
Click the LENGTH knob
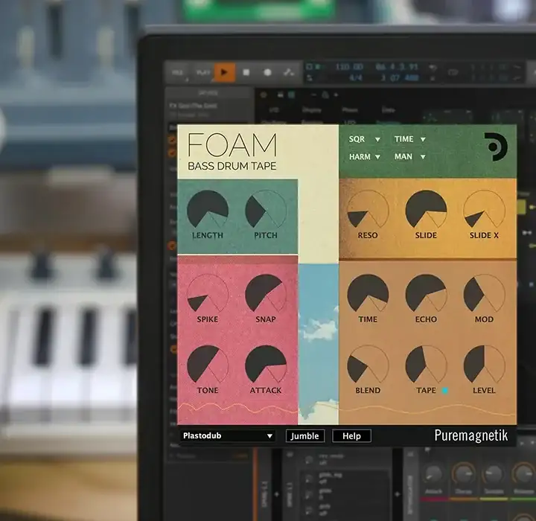pyautogui.click(x=208, y=210)
